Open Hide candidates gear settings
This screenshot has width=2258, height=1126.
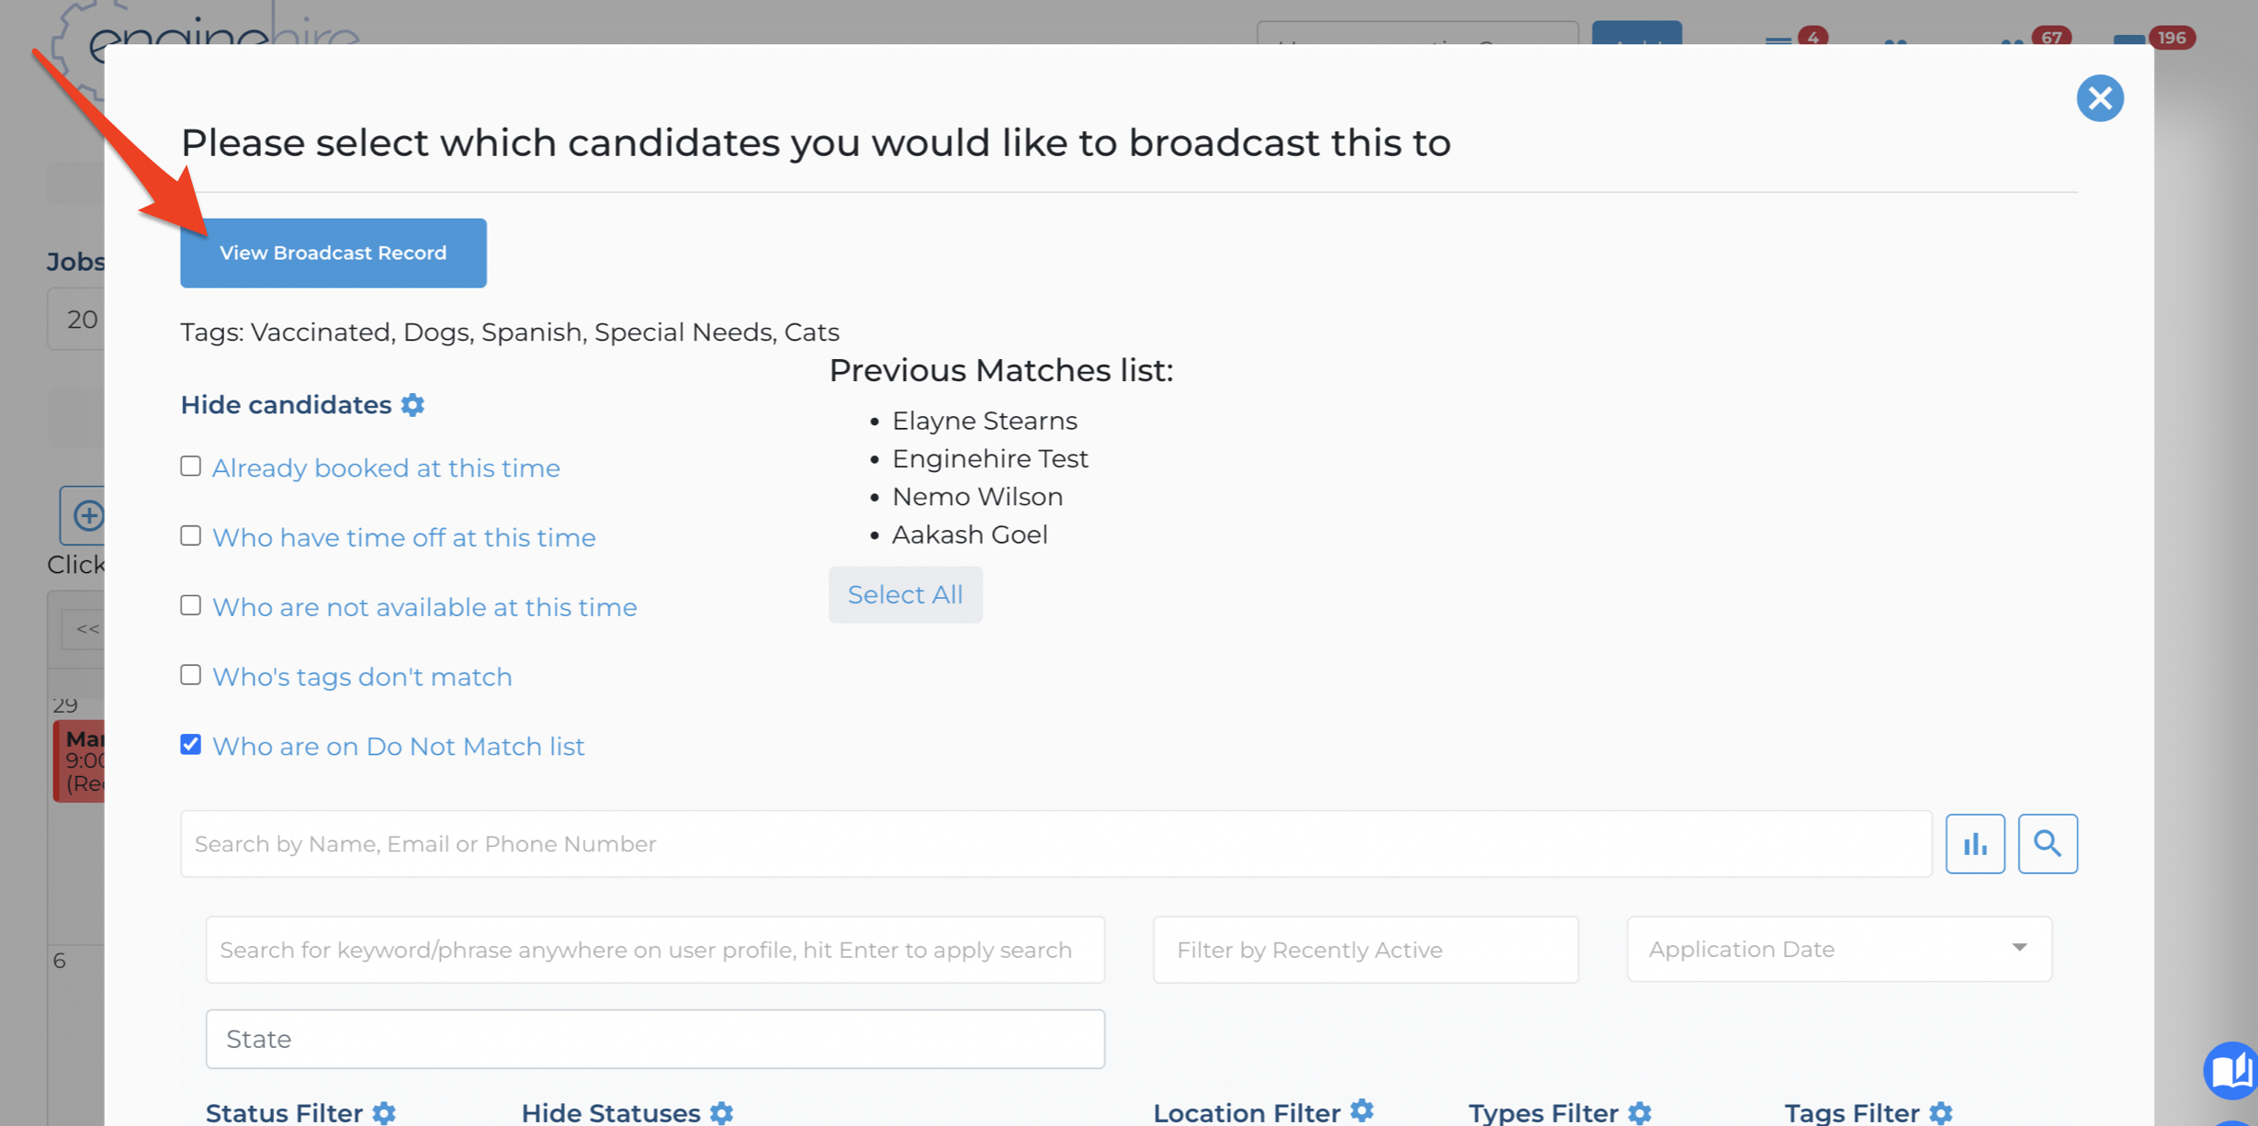point(412,405)
